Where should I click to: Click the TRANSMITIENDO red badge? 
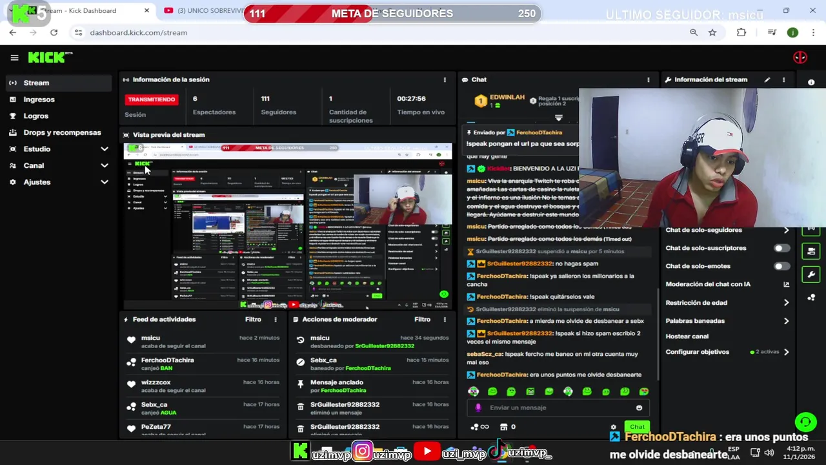pos(152,99)
